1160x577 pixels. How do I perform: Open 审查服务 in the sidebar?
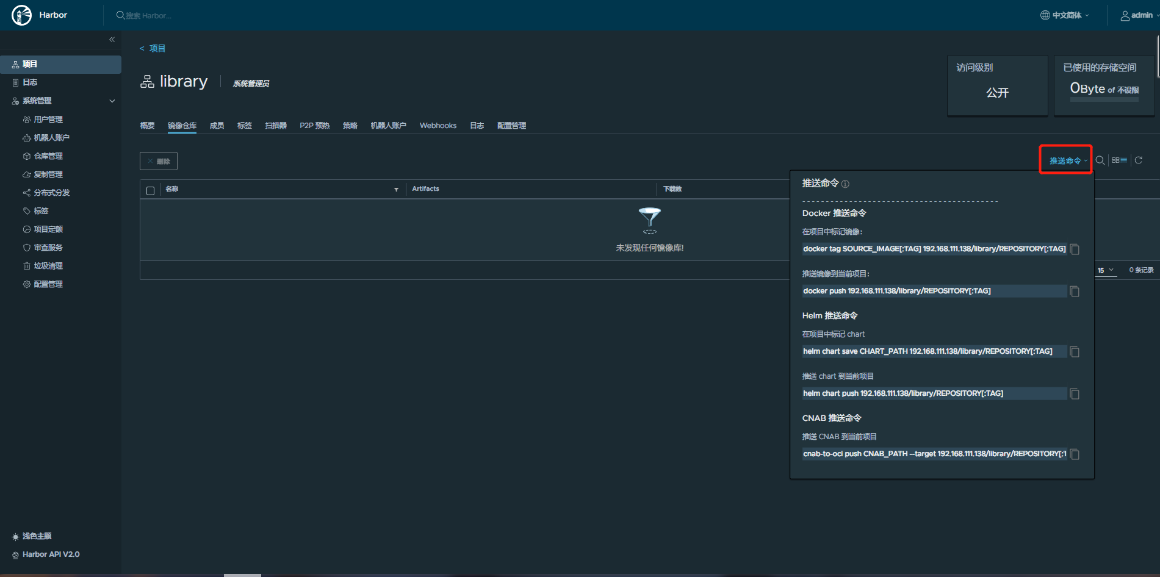tap(48, 248)
